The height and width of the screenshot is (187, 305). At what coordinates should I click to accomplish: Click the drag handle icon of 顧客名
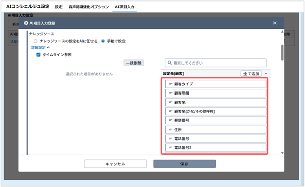[171, 102]
